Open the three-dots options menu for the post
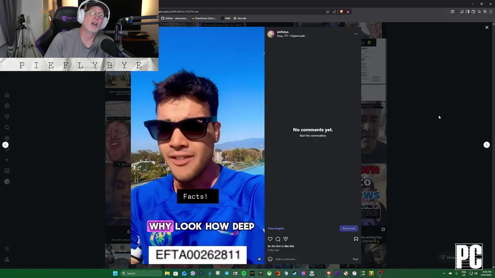The width and height of the screenshot is (495, 278). click(356, 34)
